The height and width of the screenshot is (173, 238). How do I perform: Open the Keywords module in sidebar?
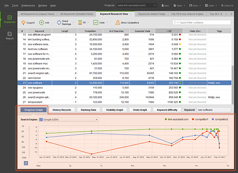coord(9,19)
